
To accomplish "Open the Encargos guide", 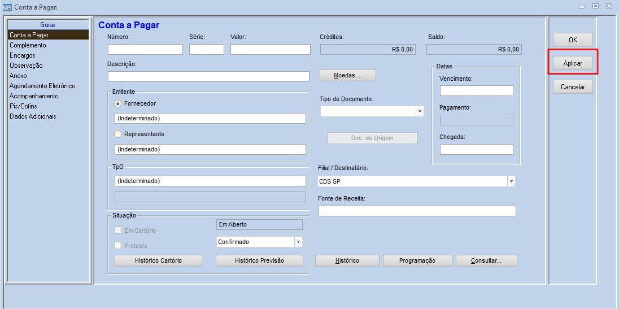I will (22, 55).
